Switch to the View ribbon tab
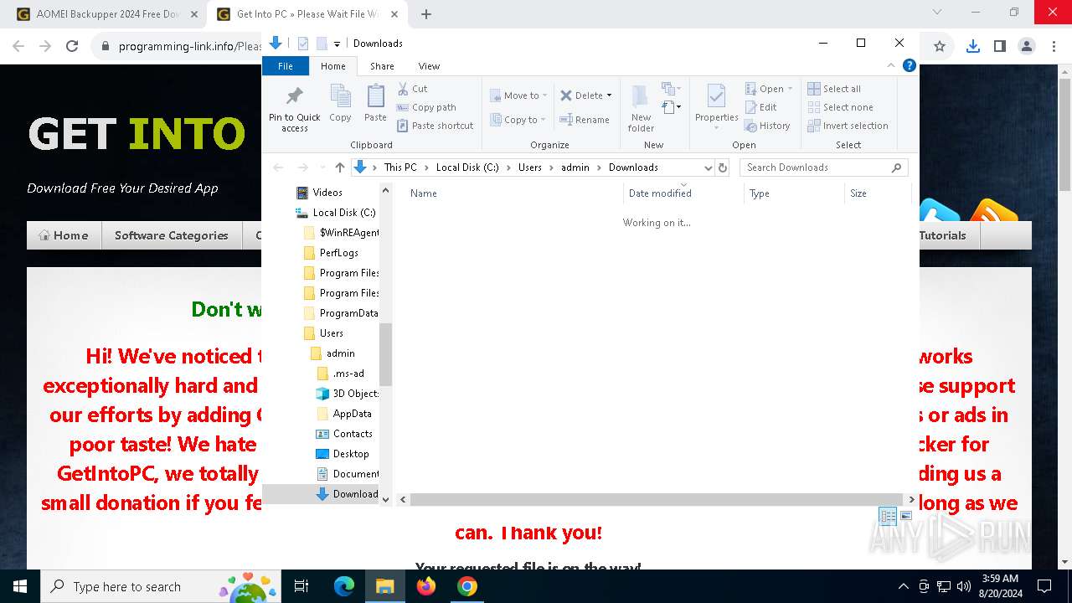This screenshot has width=1072, height=603. [429, 66]
